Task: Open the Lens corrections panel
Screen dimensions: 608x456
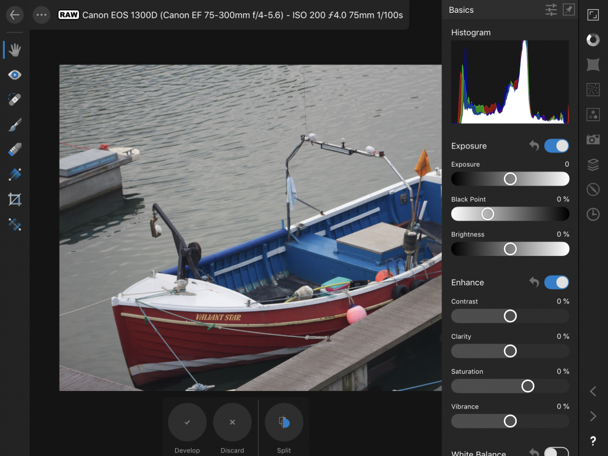Action: click(593, 64)
